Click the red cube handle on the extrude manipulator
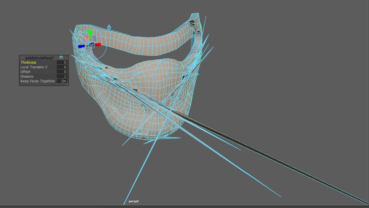Screen dimensions: 369x208 pos(99,44)
